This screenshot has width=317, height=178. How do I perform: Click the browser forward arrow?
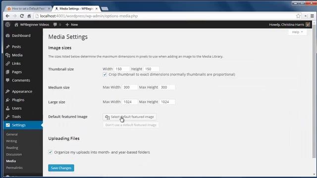[x=15, y=16]
